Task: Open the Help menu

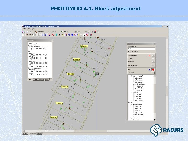Action: [33, 29]
